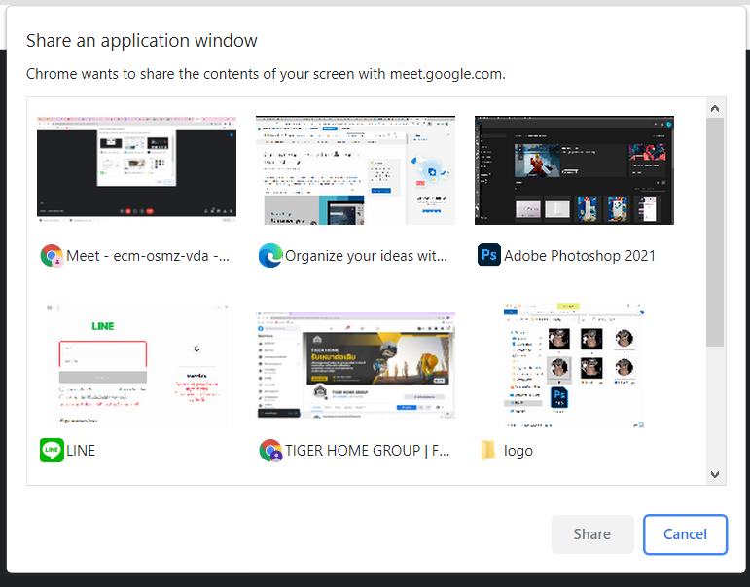Click the scroll down arrow of the list
Screen dimensions: 750x587
[715, 474]
